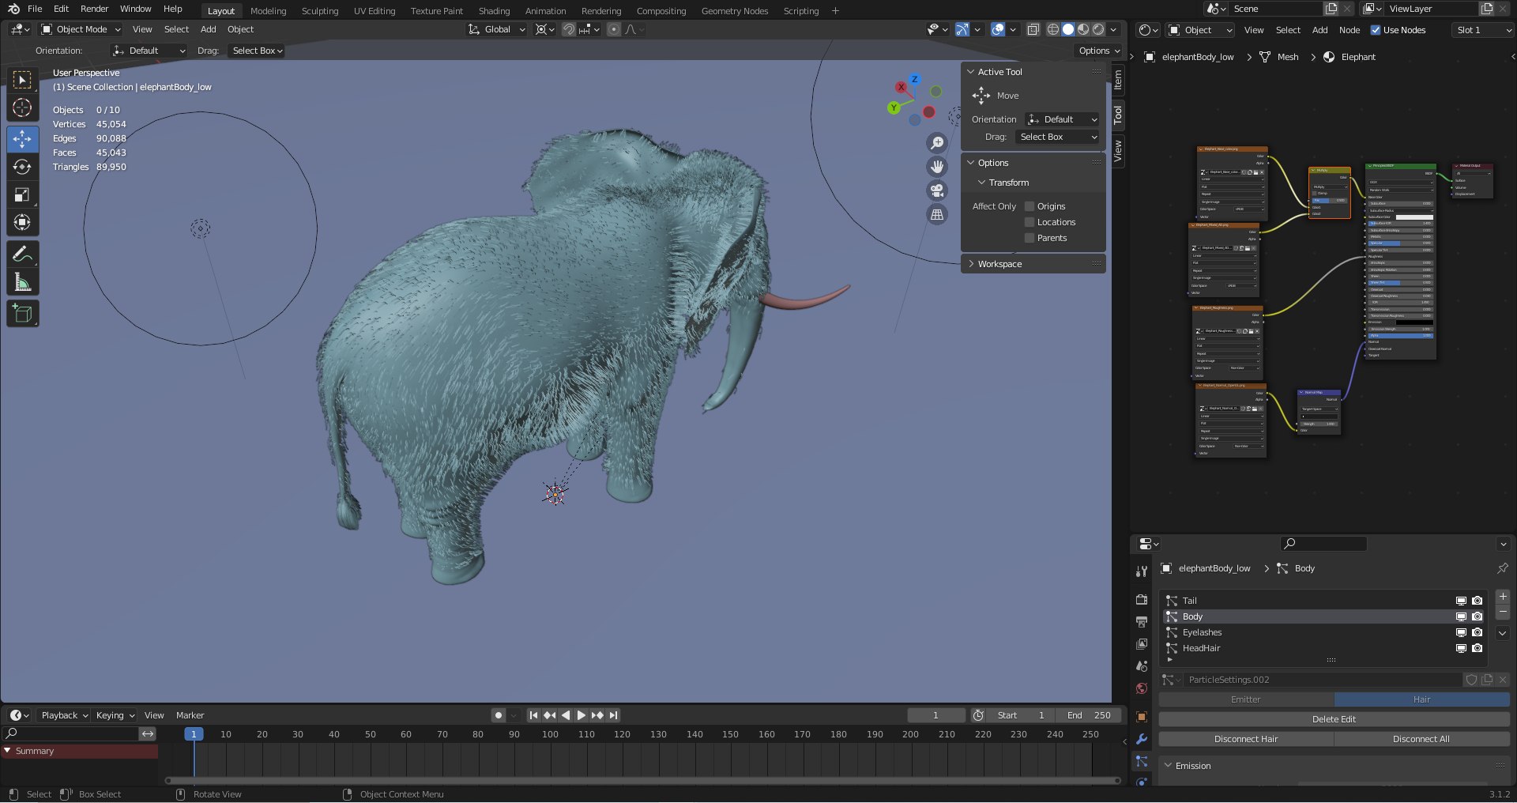Open the Render menu
This screenshot has height=803, width=1517.
pyautogui.click(x=94, y=9)
